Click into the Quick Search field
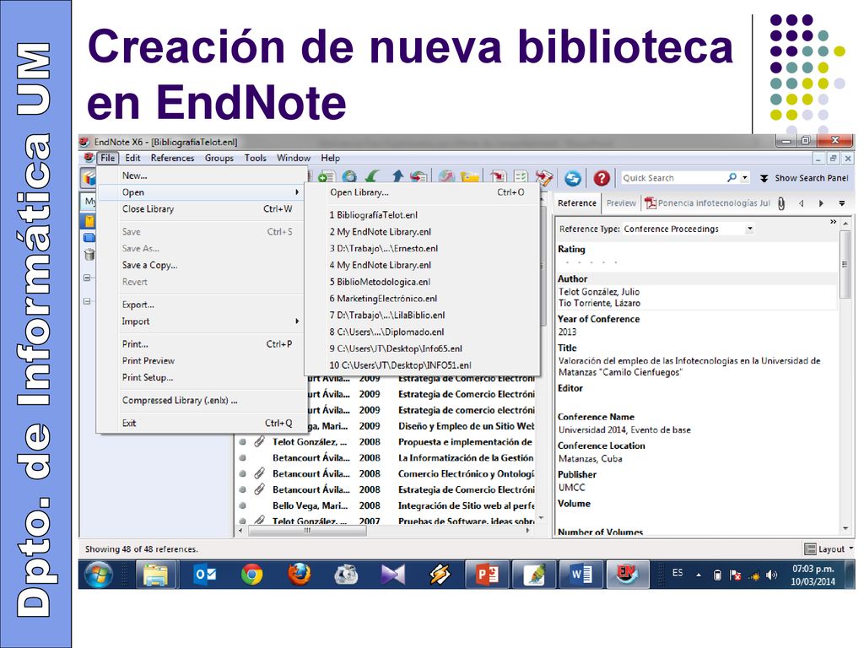 tap(672, 178)
